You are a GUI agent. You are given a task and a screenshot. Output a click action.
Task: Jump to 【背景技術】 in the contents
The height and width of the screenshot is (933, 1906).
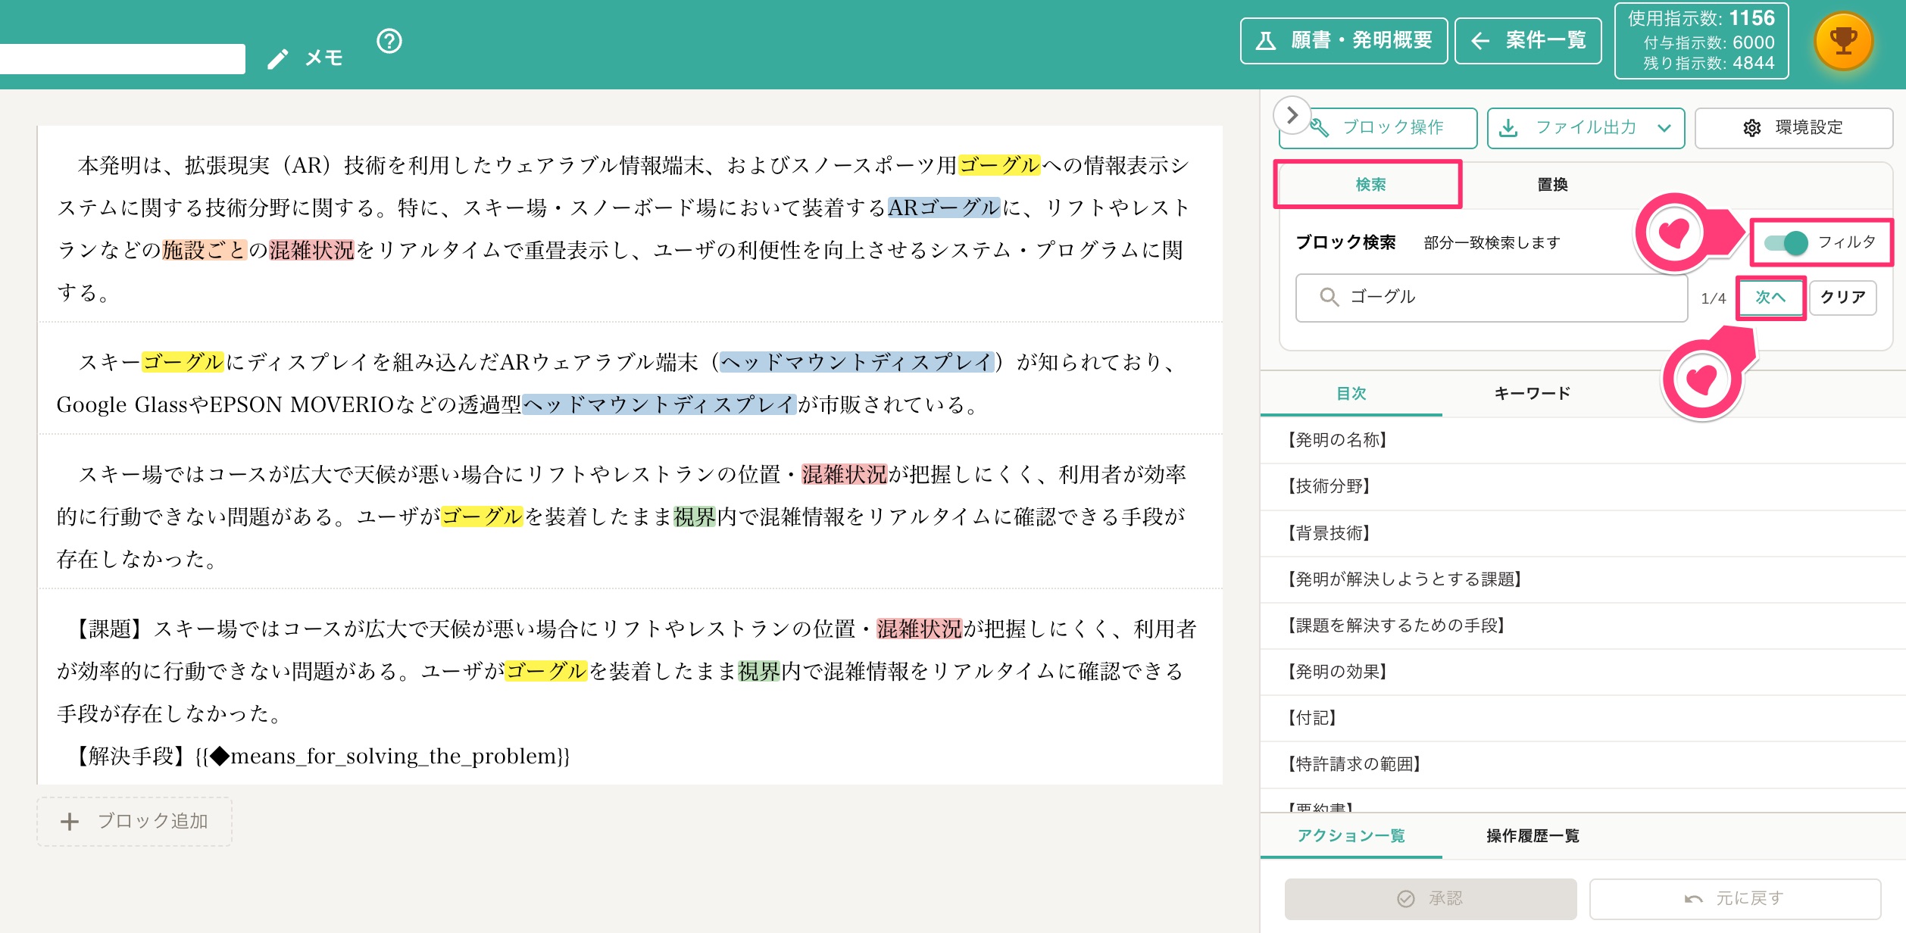(1583, 533)
